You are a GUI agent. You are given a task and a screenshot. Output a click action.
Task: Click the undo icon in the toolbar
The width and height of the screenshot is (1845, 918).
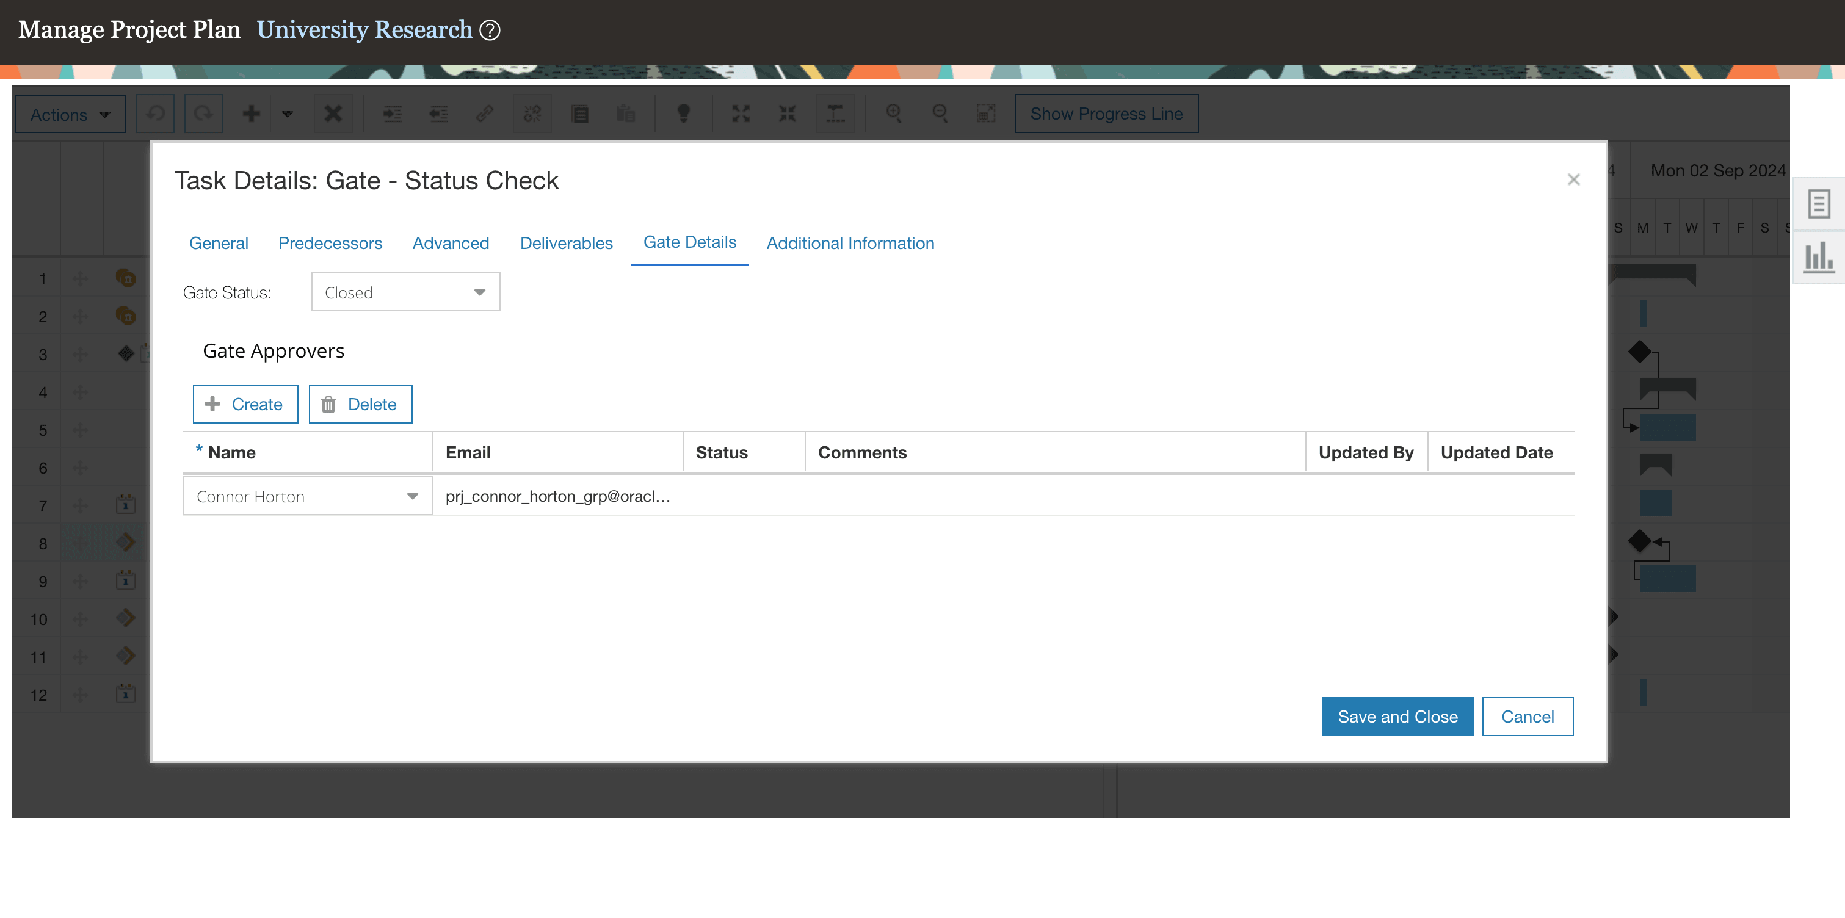[156, 114]
